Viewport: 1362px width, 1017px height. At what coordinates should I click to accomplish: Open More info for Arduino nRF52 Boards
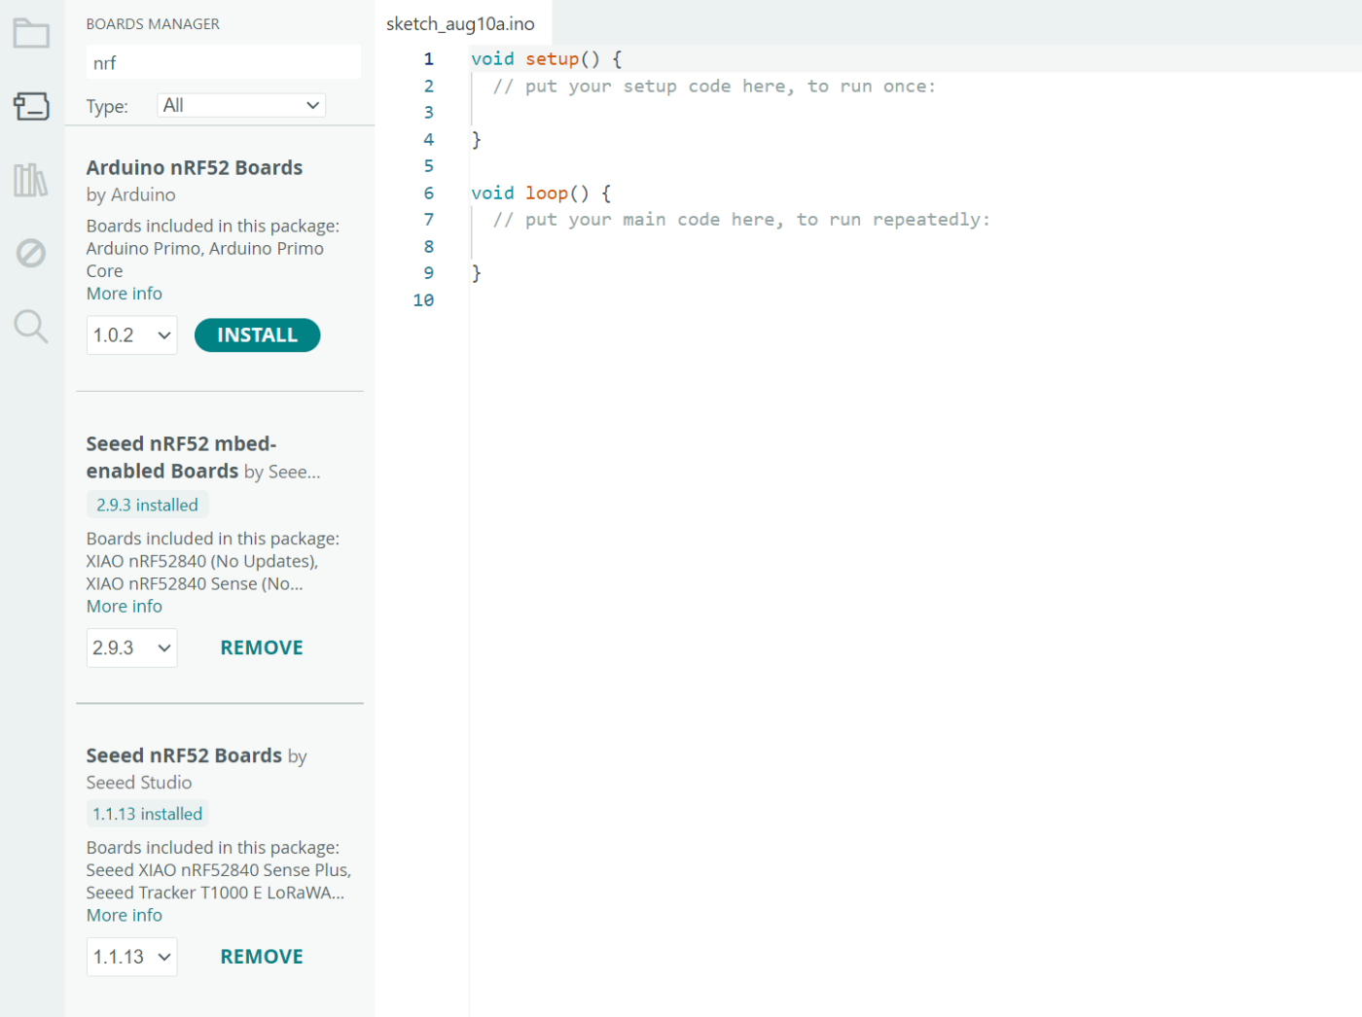click(x=125, y=294)
